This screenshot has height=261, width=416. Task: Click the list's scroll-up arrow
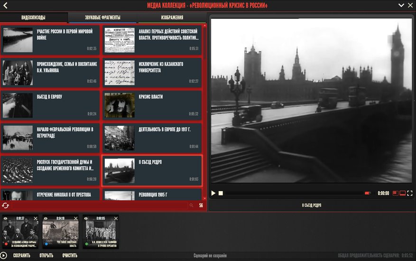coord(204,26)
